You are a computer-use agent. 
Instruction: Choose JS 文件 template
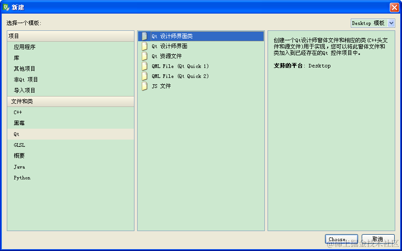pos(201,86)
